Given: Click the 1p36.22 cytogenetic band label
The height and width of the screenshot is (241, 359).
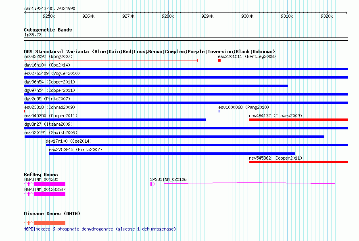Looking at the screenshot, I should tap(33, 35).
